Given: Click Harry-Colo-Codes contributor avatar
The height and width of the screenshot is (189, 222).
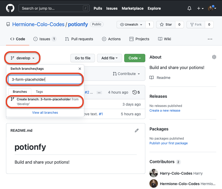Looking at the screenshot, I should (x=154, y=173).
